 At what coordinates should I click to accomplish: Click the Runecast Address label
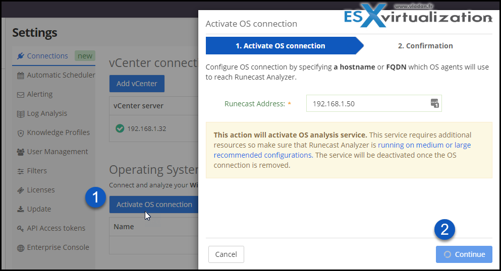click(255, 104)
